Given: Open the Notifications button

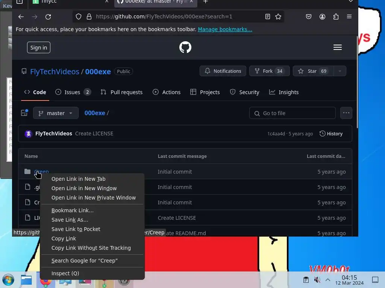Looking at the screenshot, I should coord(223,71).
